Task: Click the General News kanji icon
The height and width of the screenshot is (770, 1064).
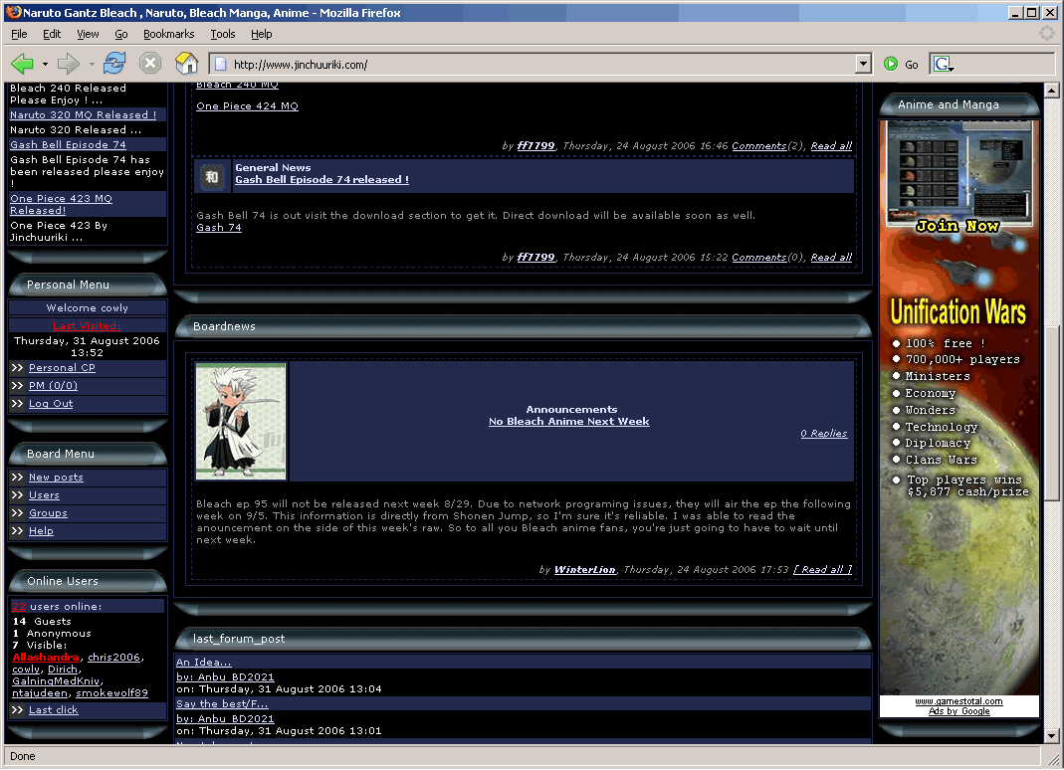Action: (x=212, y=176)
